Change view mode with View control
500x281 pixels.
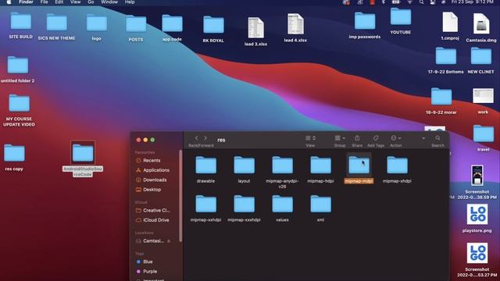(310, 138)
